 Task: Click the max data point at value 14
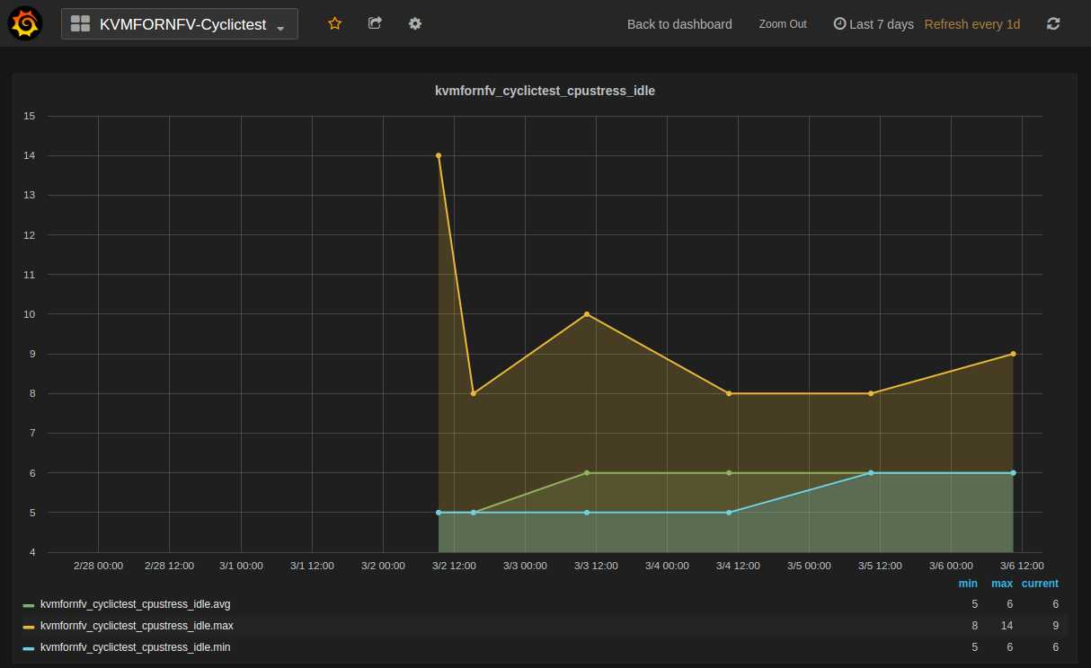[439, 155]
